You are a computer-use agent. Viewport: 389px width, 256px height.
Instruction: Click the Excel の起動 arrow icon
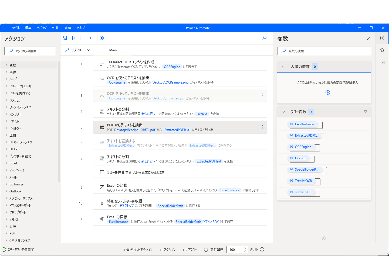pyautogui.click(x=102, y=187)
